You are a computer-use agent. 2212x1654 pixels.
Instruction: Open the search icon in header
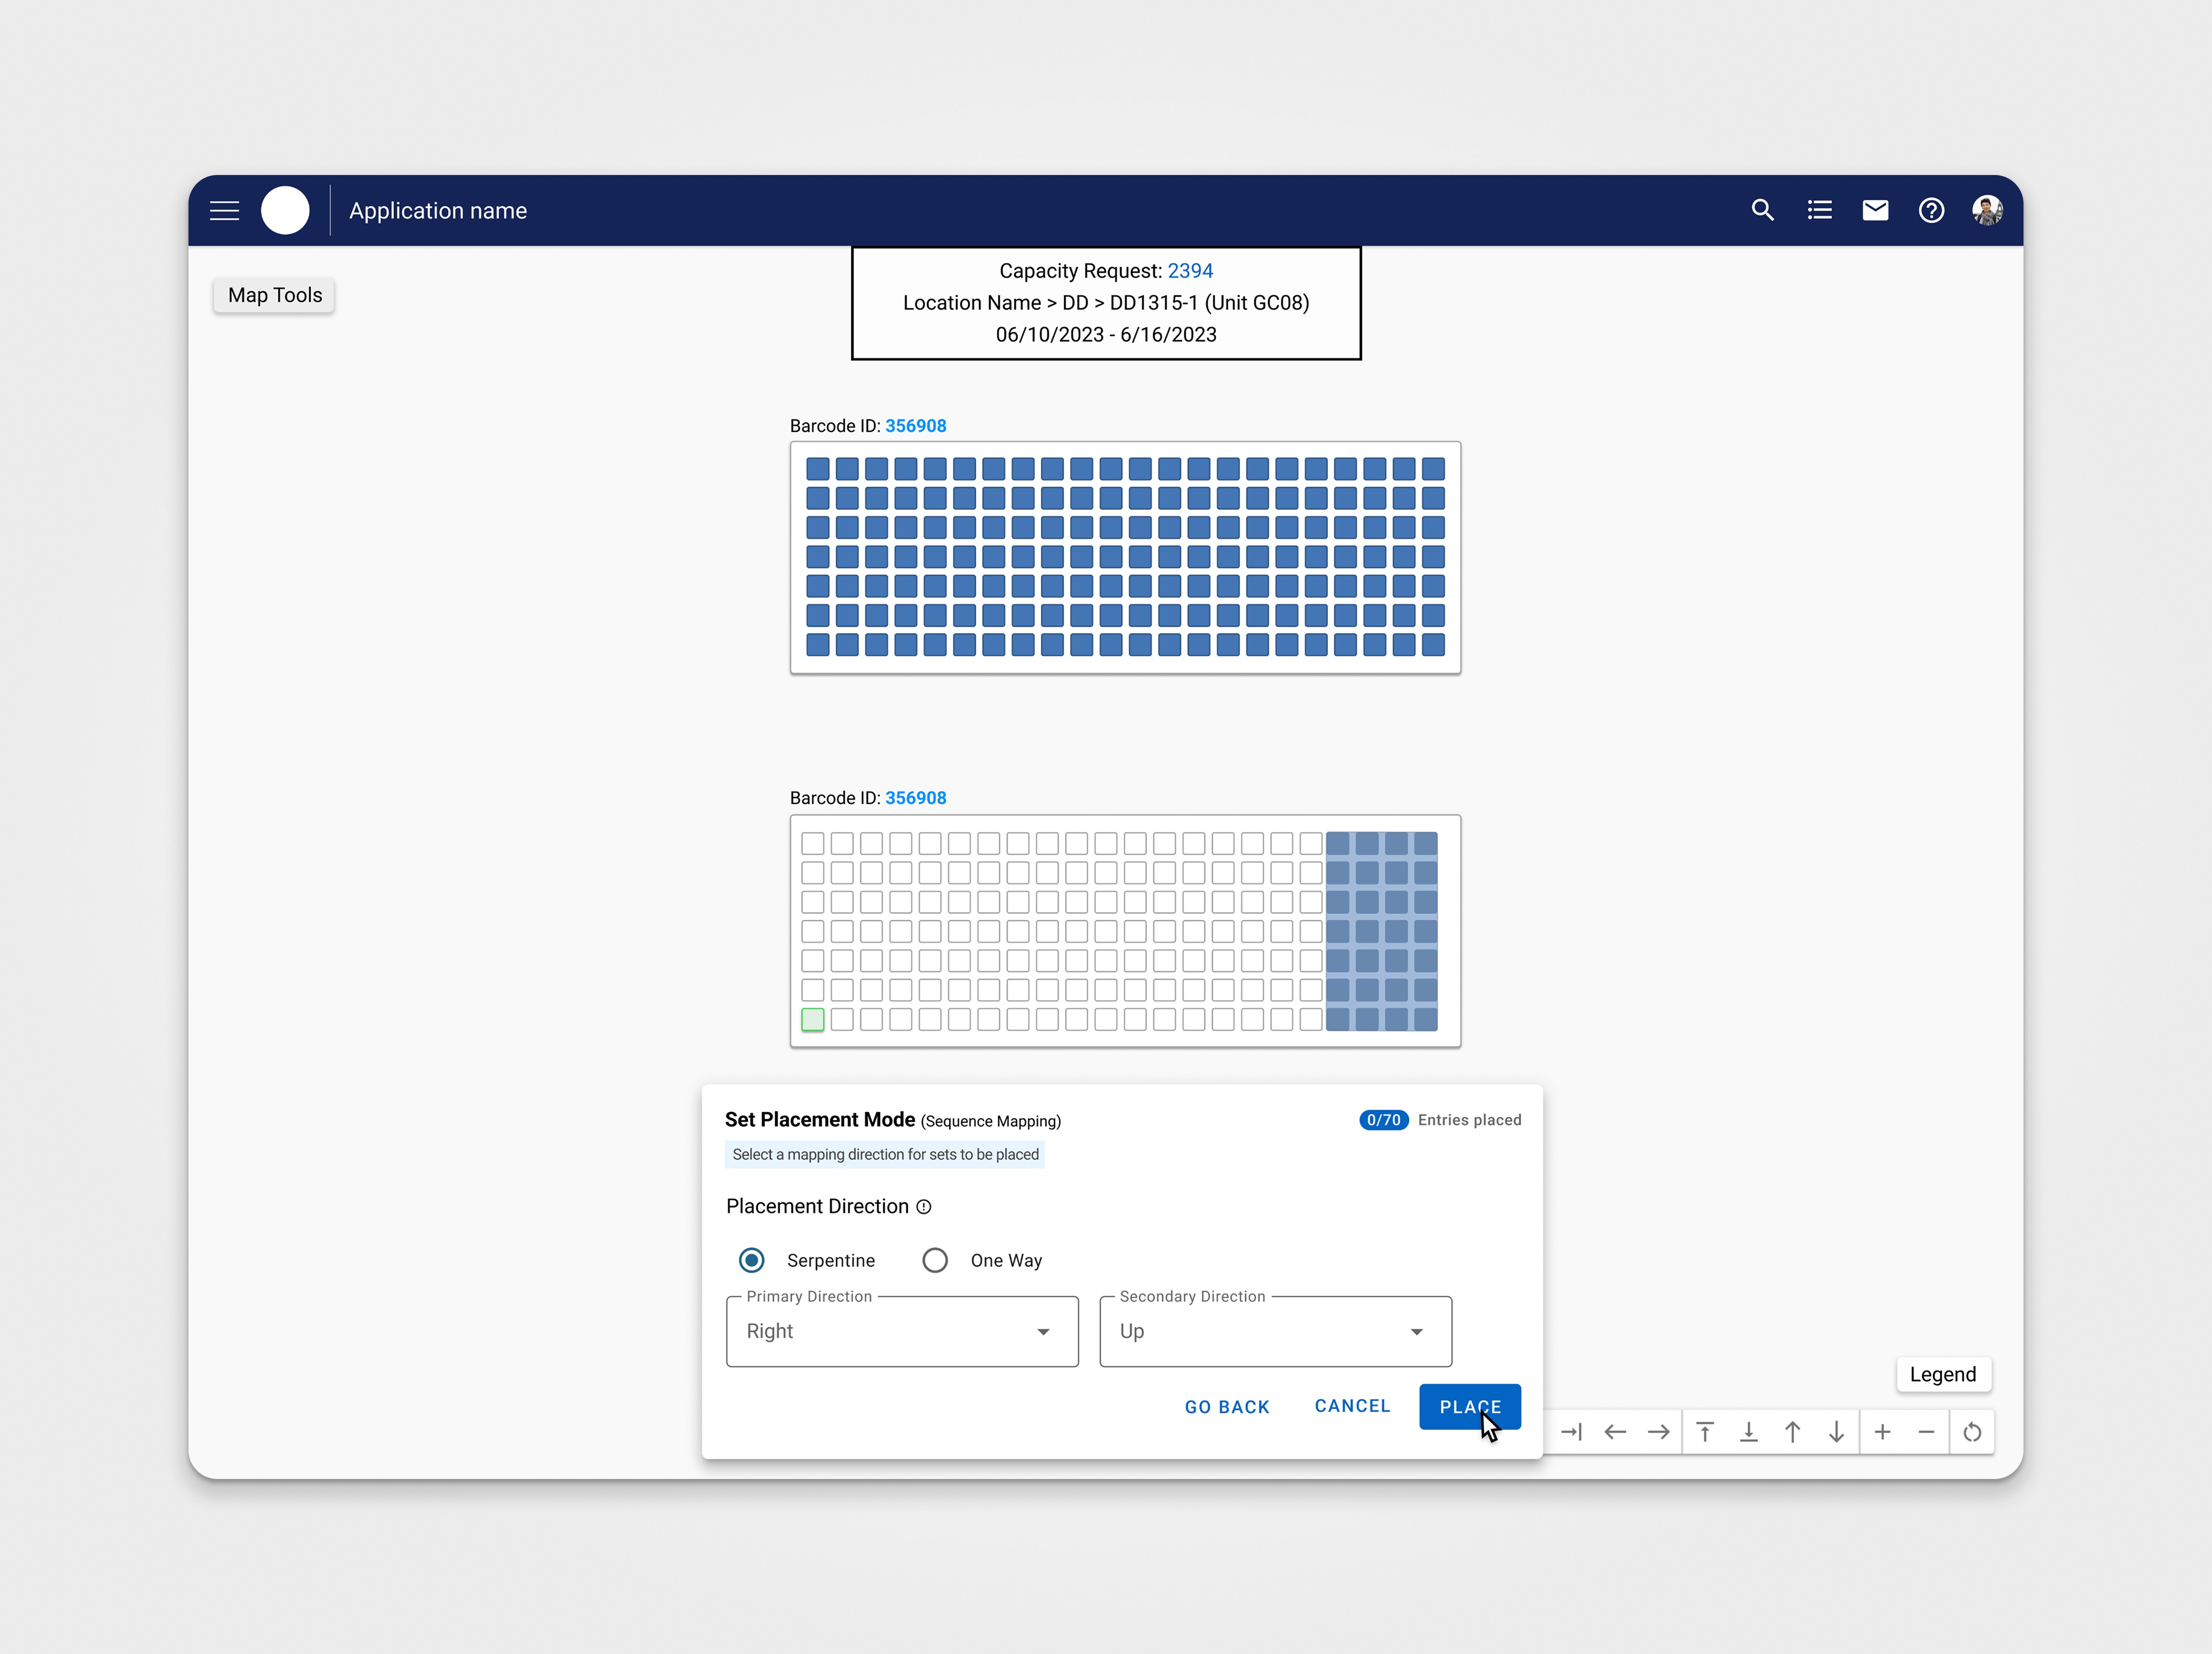pyautogui.click(x=1763, y=210)
